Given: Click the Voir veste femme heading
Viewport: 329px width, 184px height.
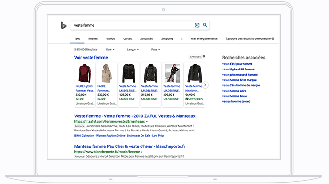Looking at the screenshot, I should 91,58.
